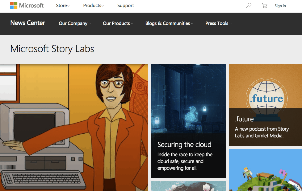Click the Microsoft logo
The height and width of the screenshot is (191, 302).
pyautogui.click(x=27, y=6)
